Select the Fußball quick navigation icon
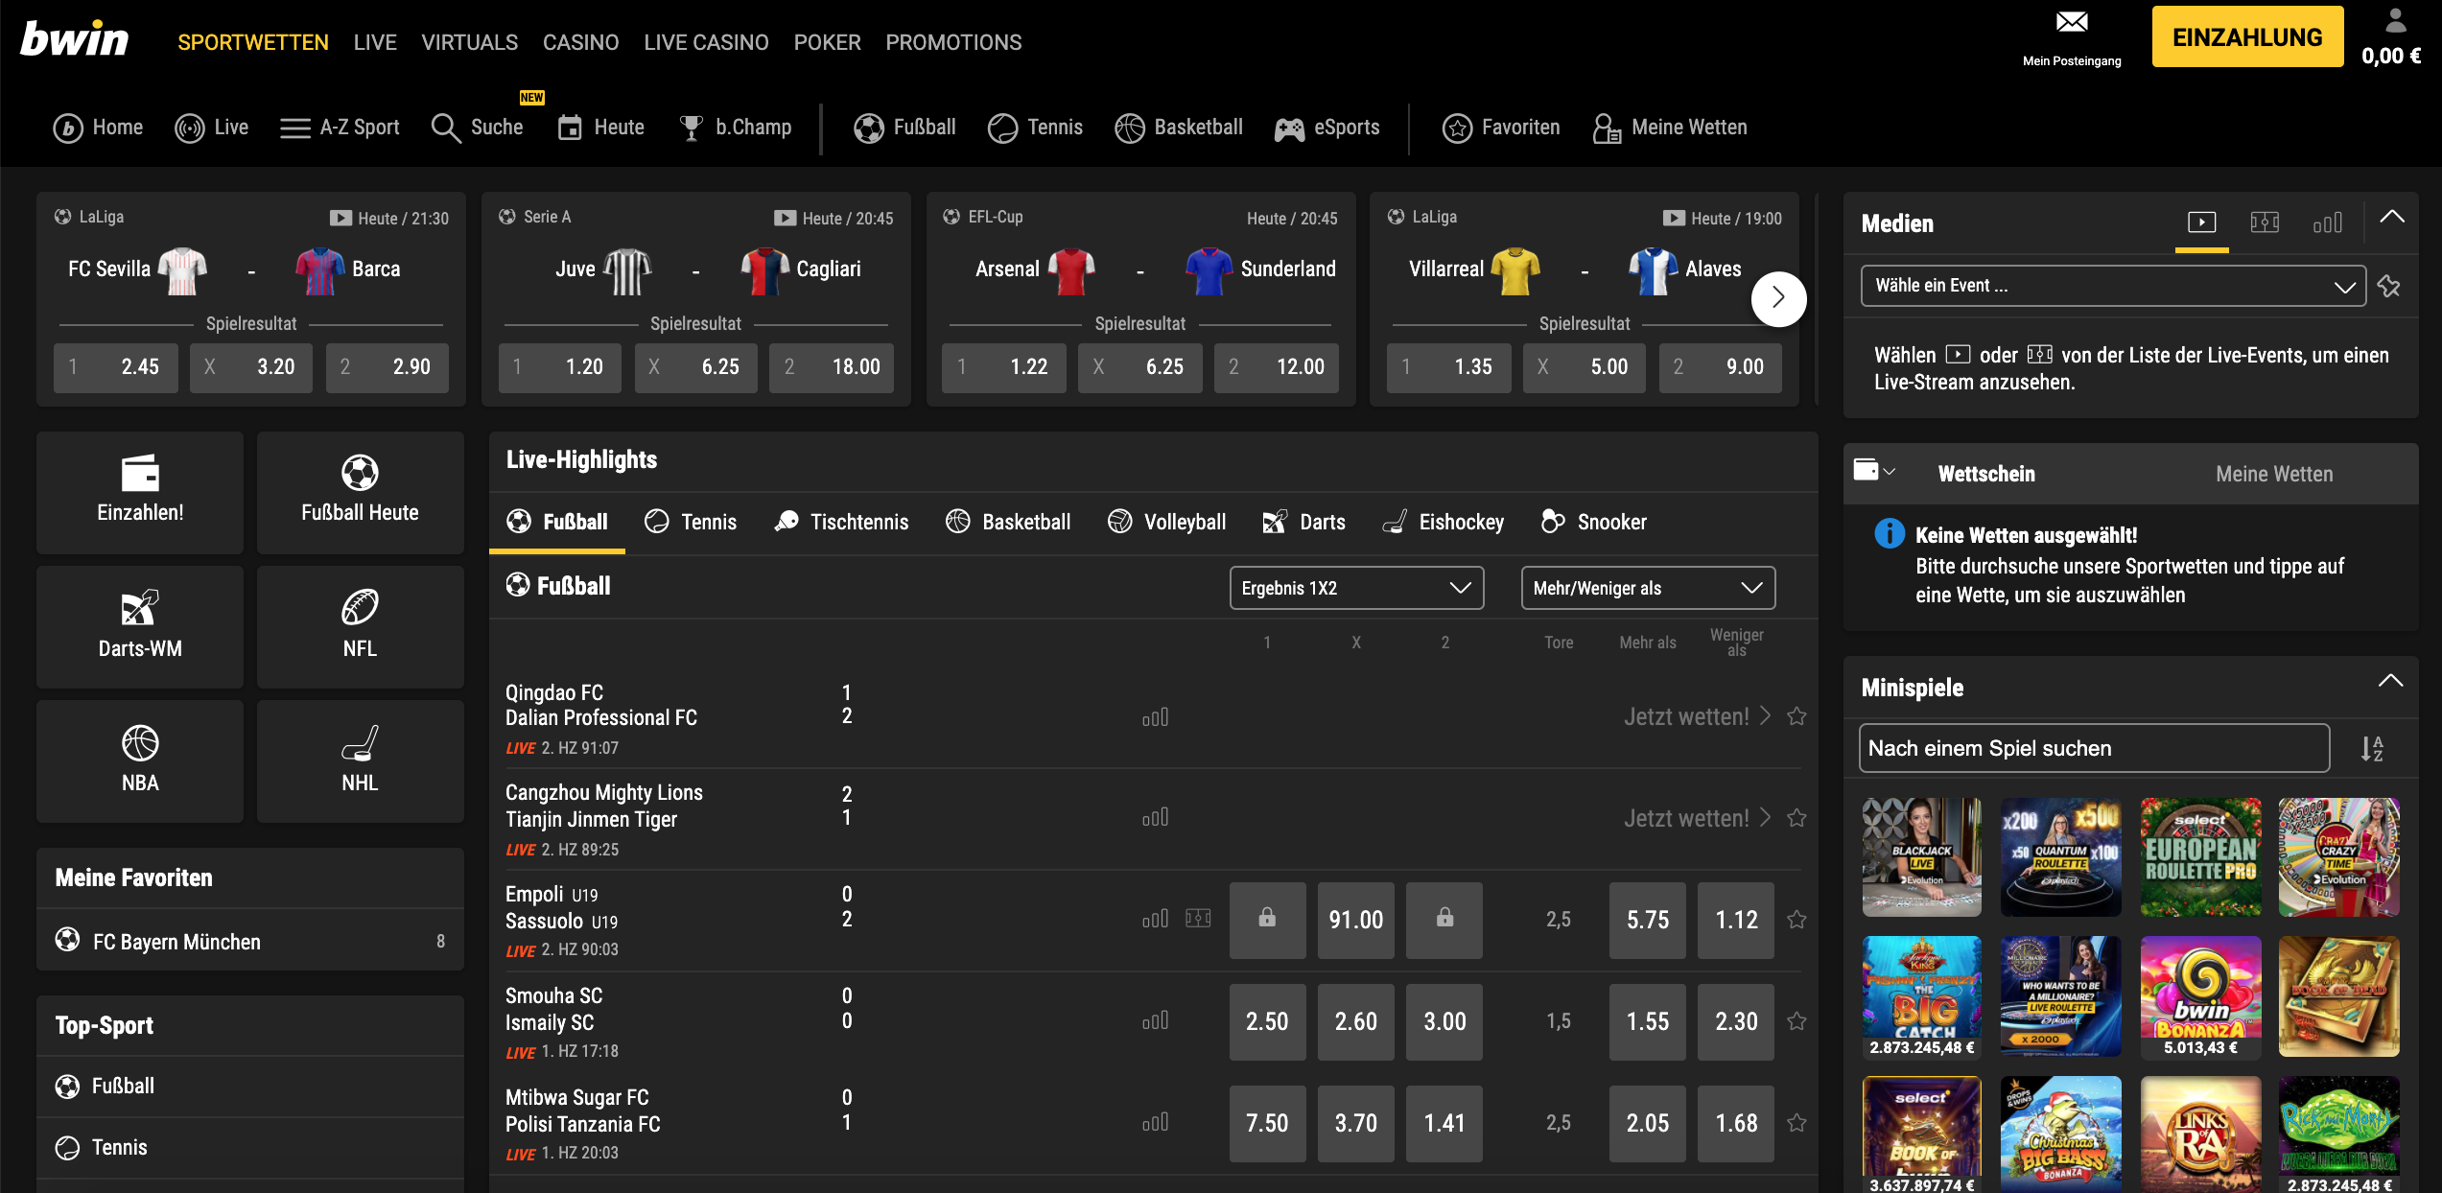Viewport: 2442px width, 1193px height. coord(869,127)
